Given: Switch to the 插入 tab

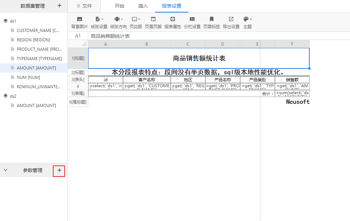Looking at the screenshot, I should pyautogui.click(x=143, y=6).
